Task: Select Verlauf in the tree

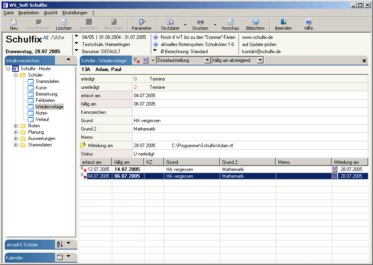Action: point(42,119)
